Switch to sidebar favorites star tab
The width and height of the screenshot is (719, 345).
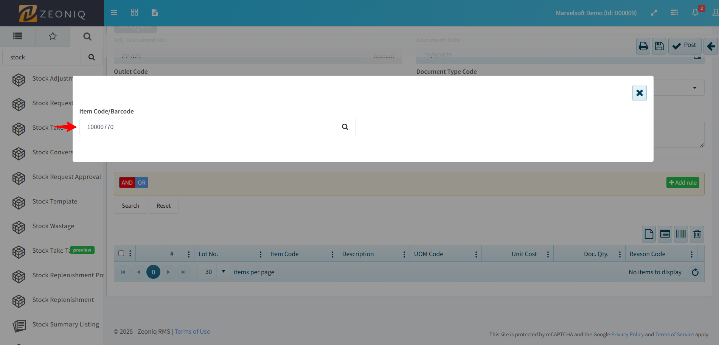(x=53, y=36)
